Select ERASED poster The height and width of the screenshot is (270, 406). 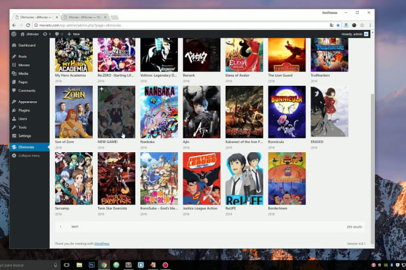pyautogui.click(x=329, y=111)
